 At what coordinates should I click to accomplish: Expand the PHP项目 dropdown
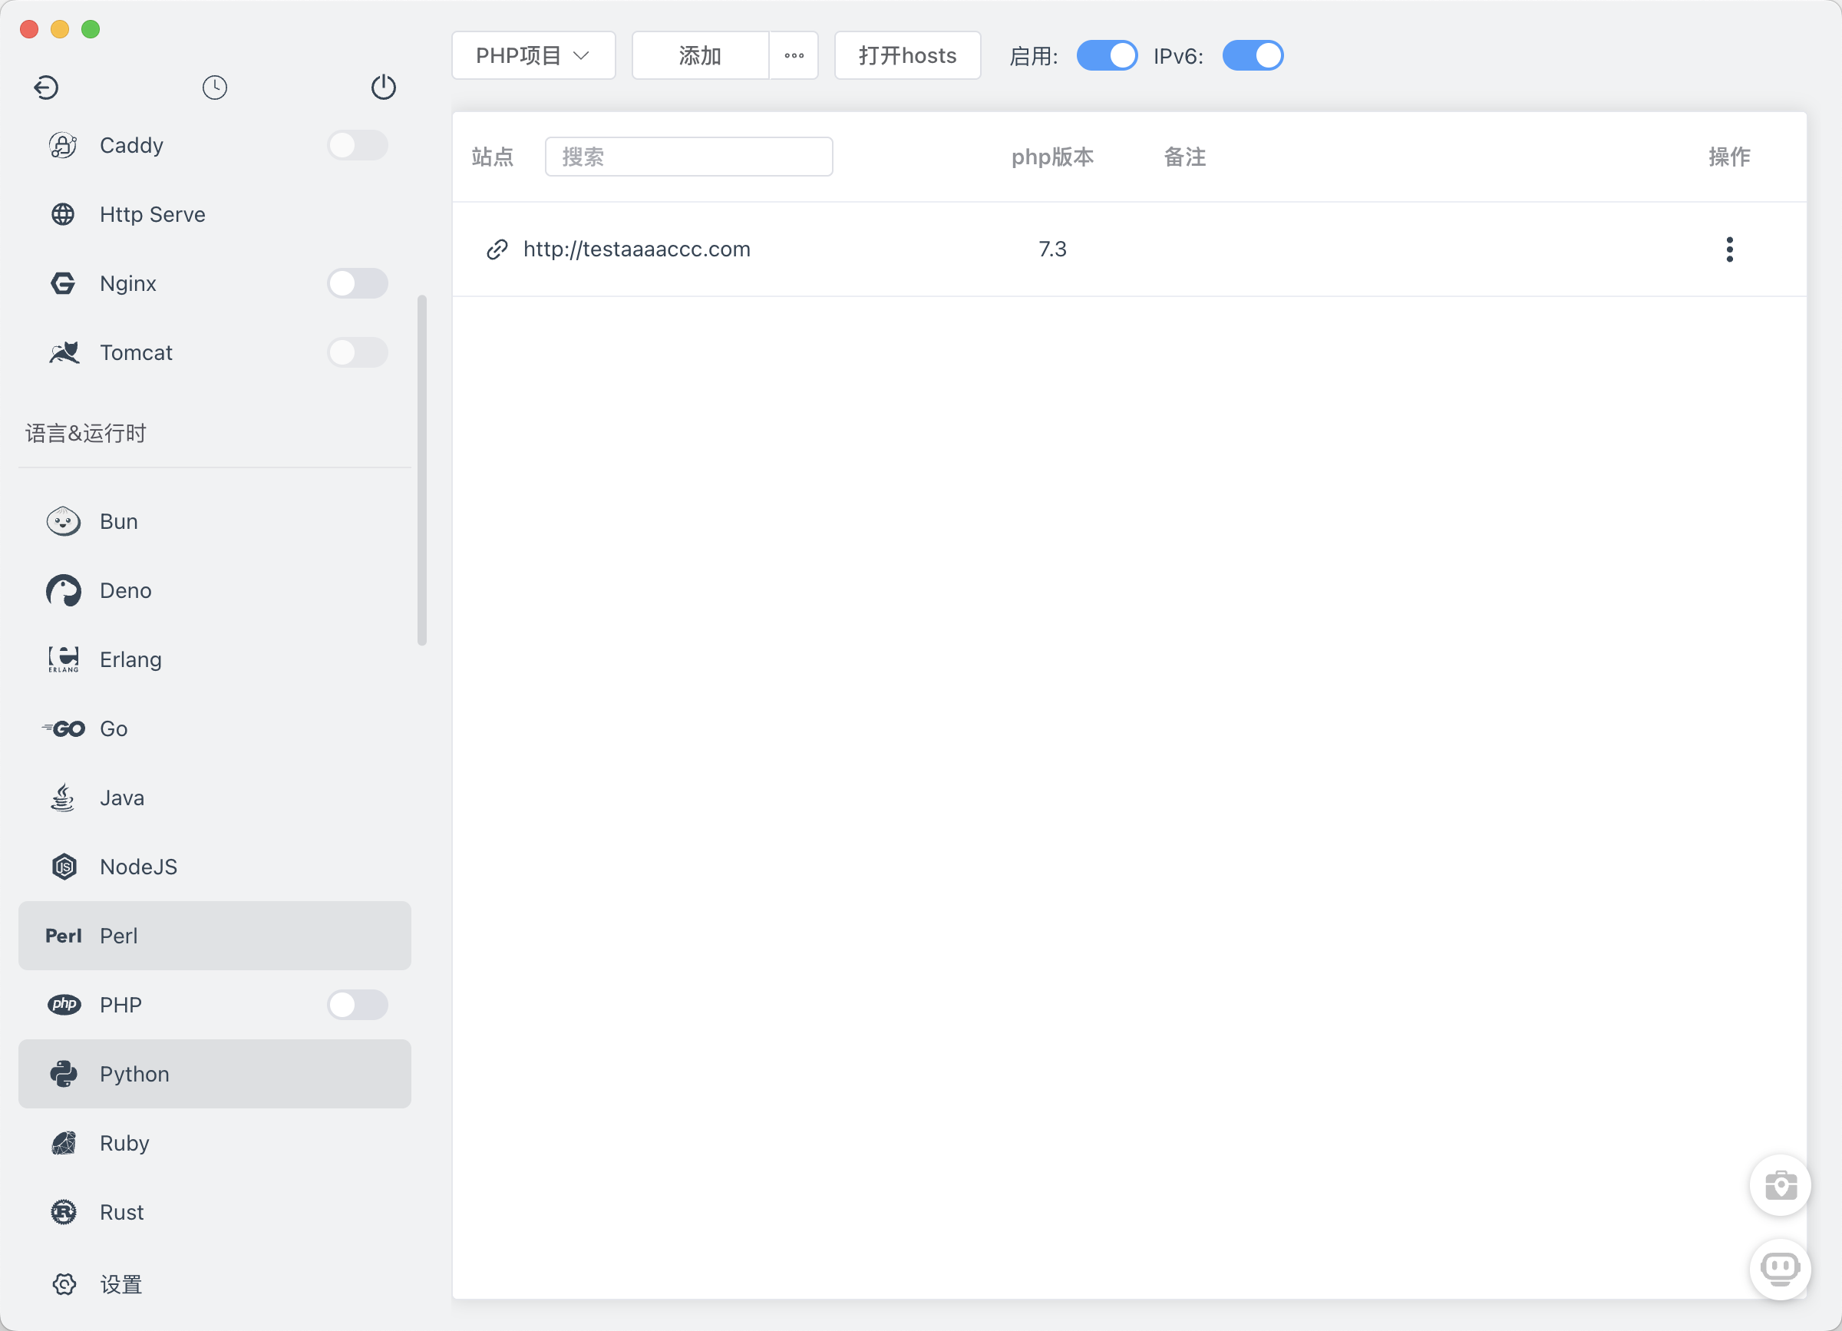533,56
